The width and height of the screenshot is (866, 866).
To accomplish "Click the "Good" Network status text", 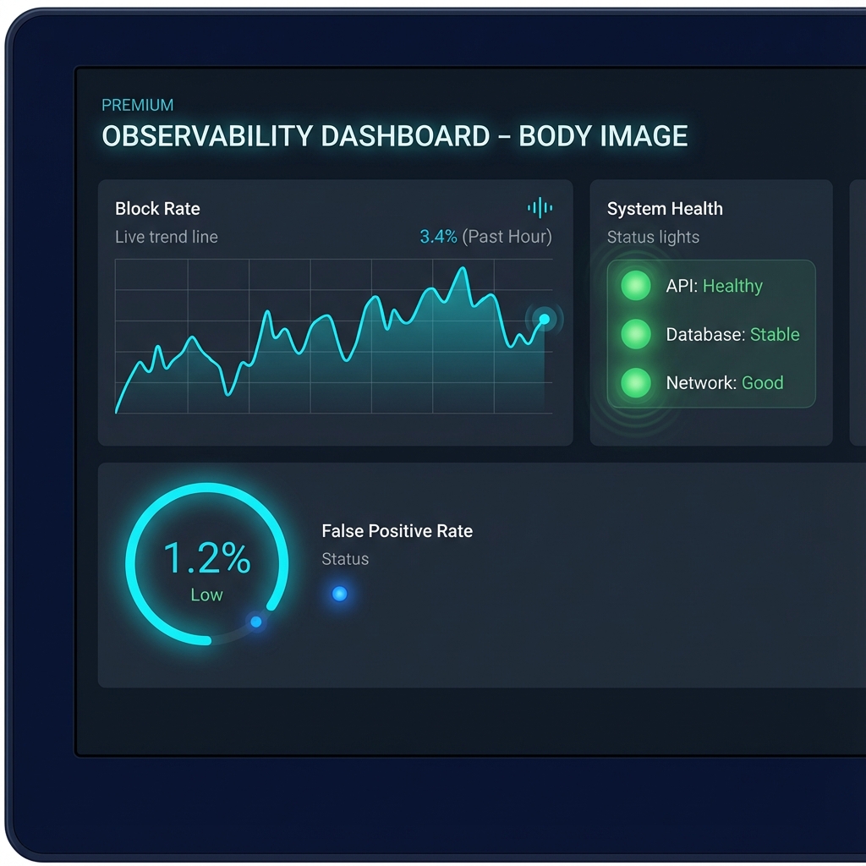I will tap(762, 383).
